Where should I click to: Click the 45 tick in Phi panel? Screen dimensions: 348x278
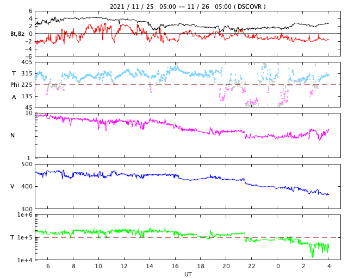28,108
